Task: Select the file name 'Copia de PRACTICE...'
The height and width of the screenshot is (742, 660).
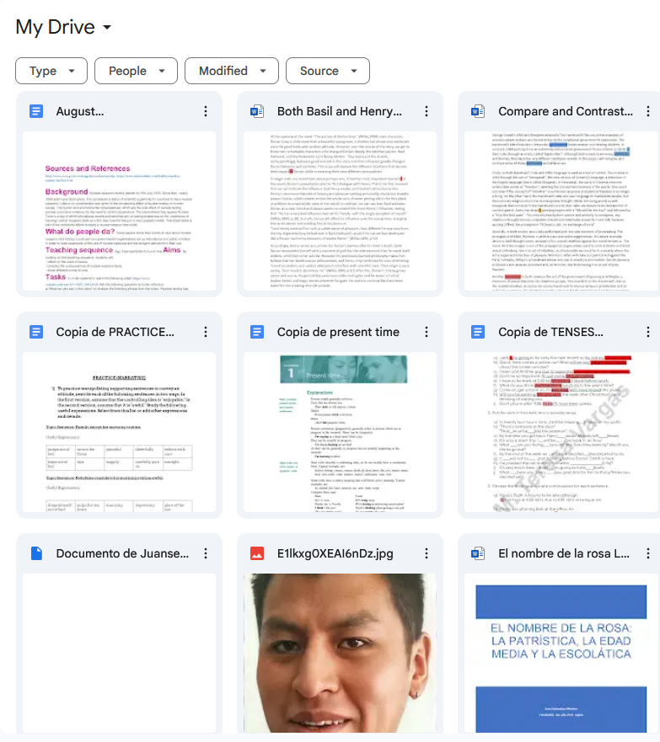Action: 115,332
